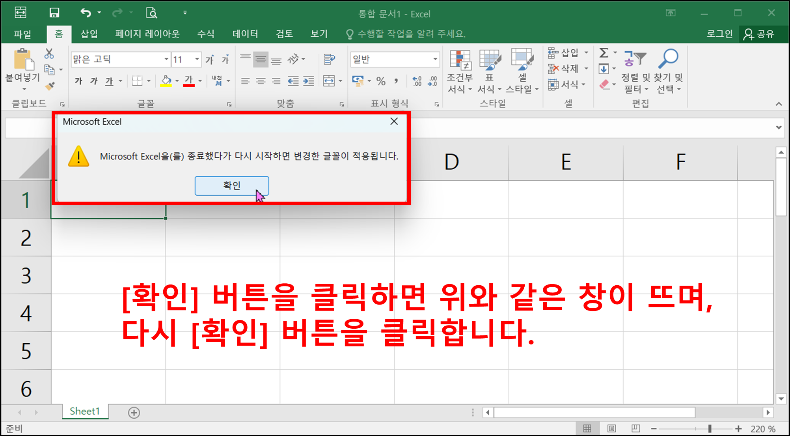790x436 pixels.
Task: Apply accounting number format
Action: tap(358, 81)
